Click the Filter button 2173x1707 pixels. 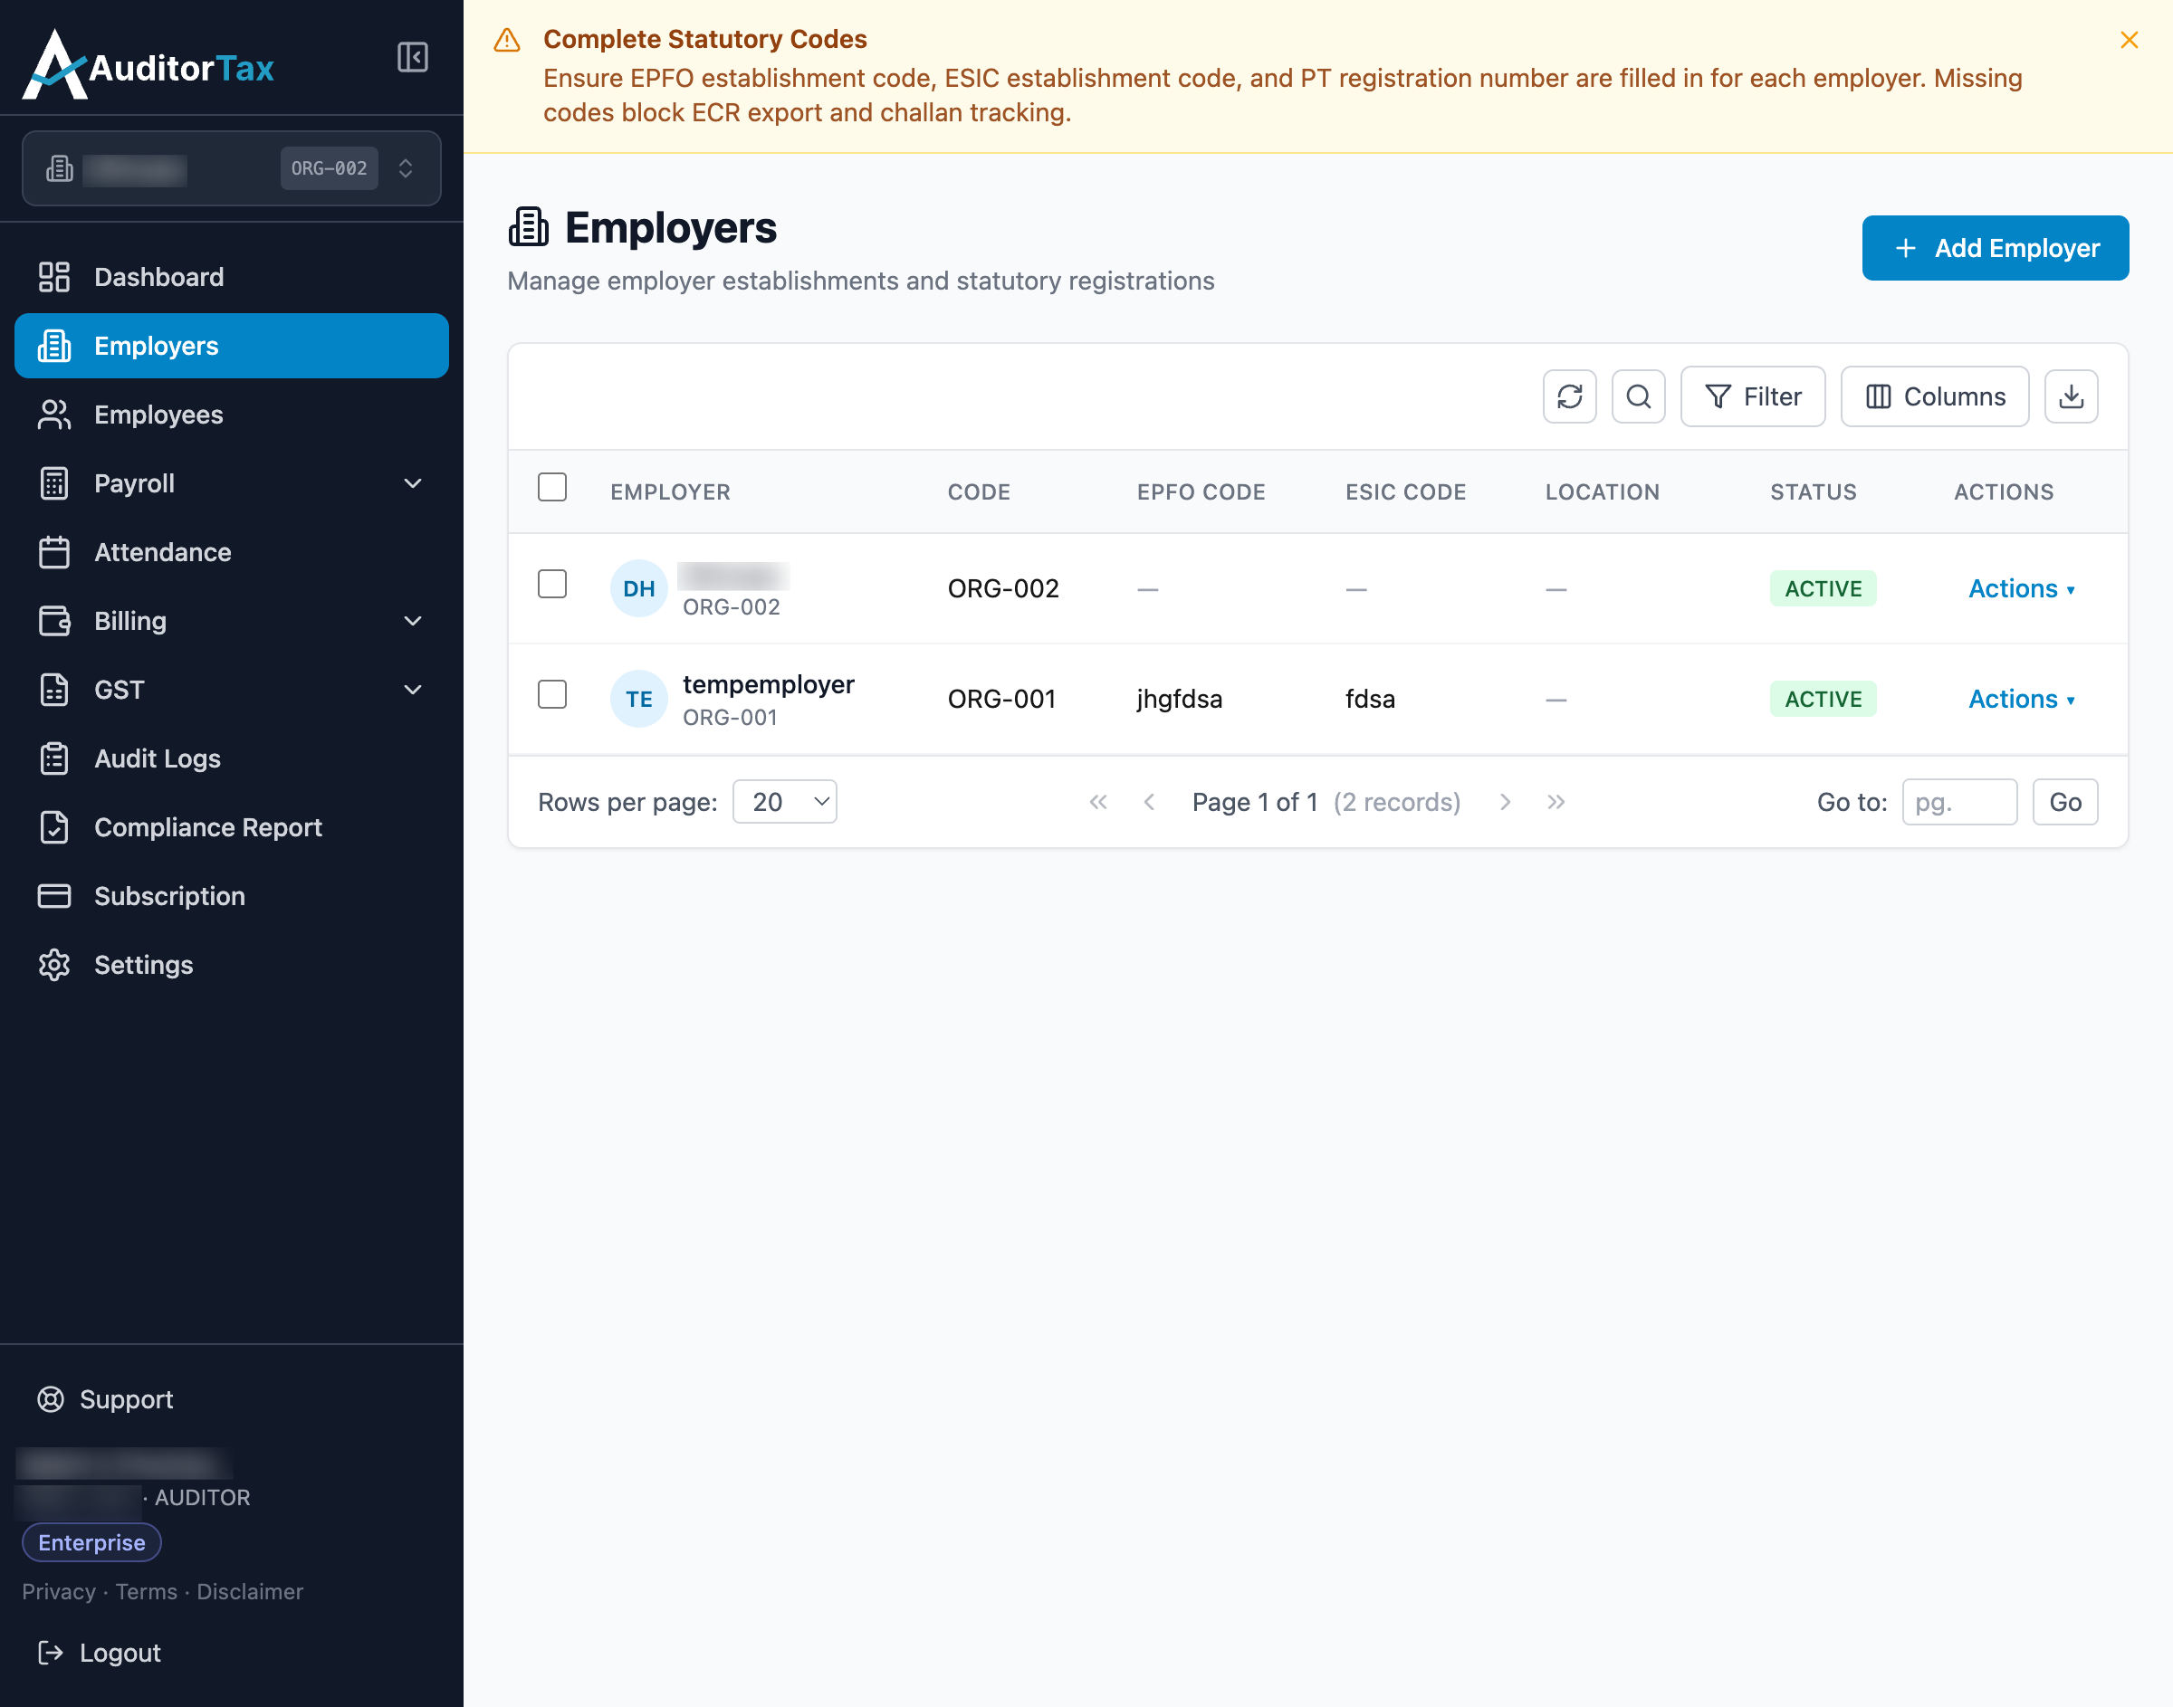[1752, 396]
